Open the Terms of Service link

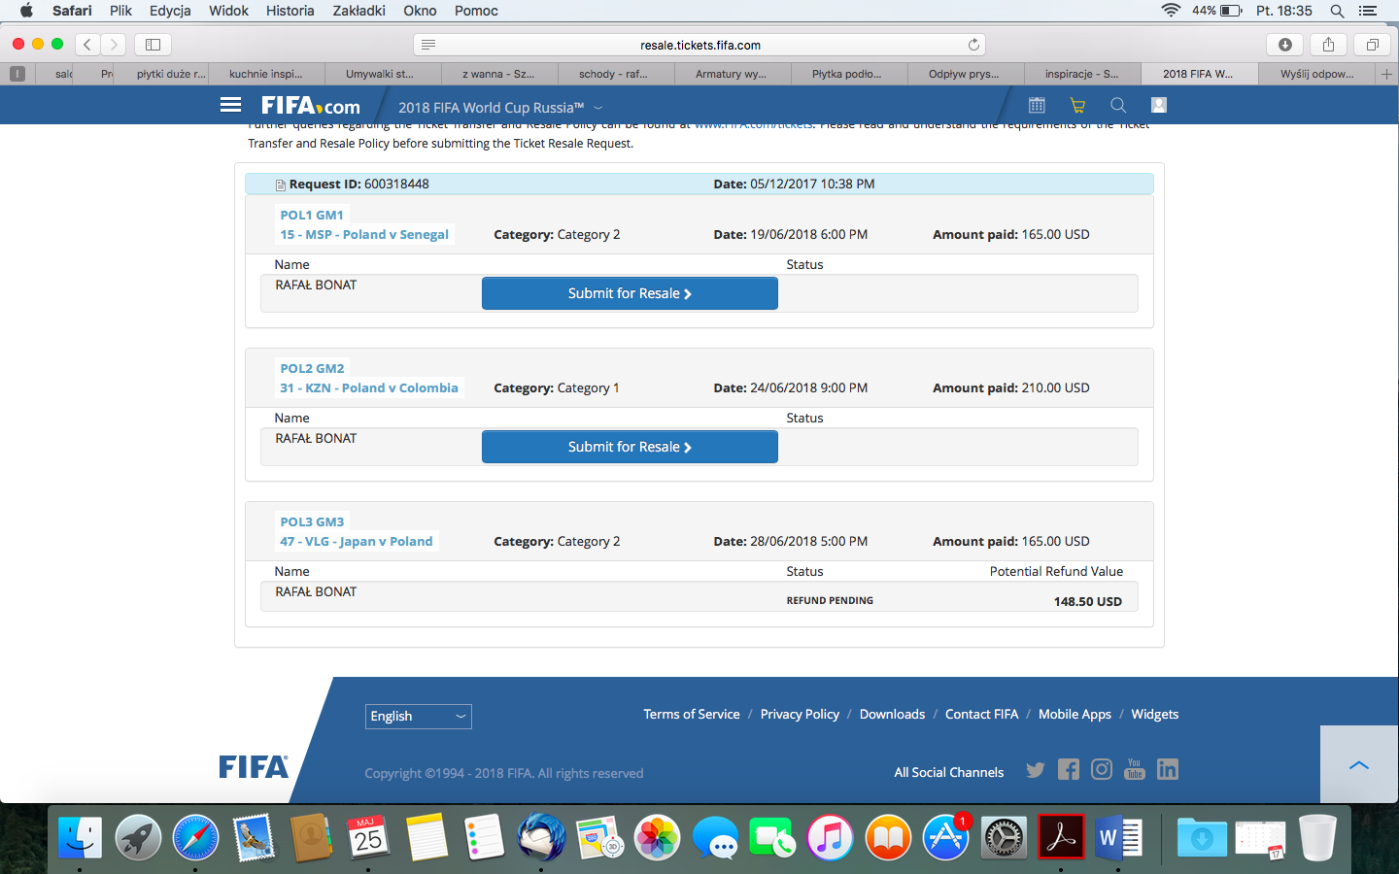(692, 715)
